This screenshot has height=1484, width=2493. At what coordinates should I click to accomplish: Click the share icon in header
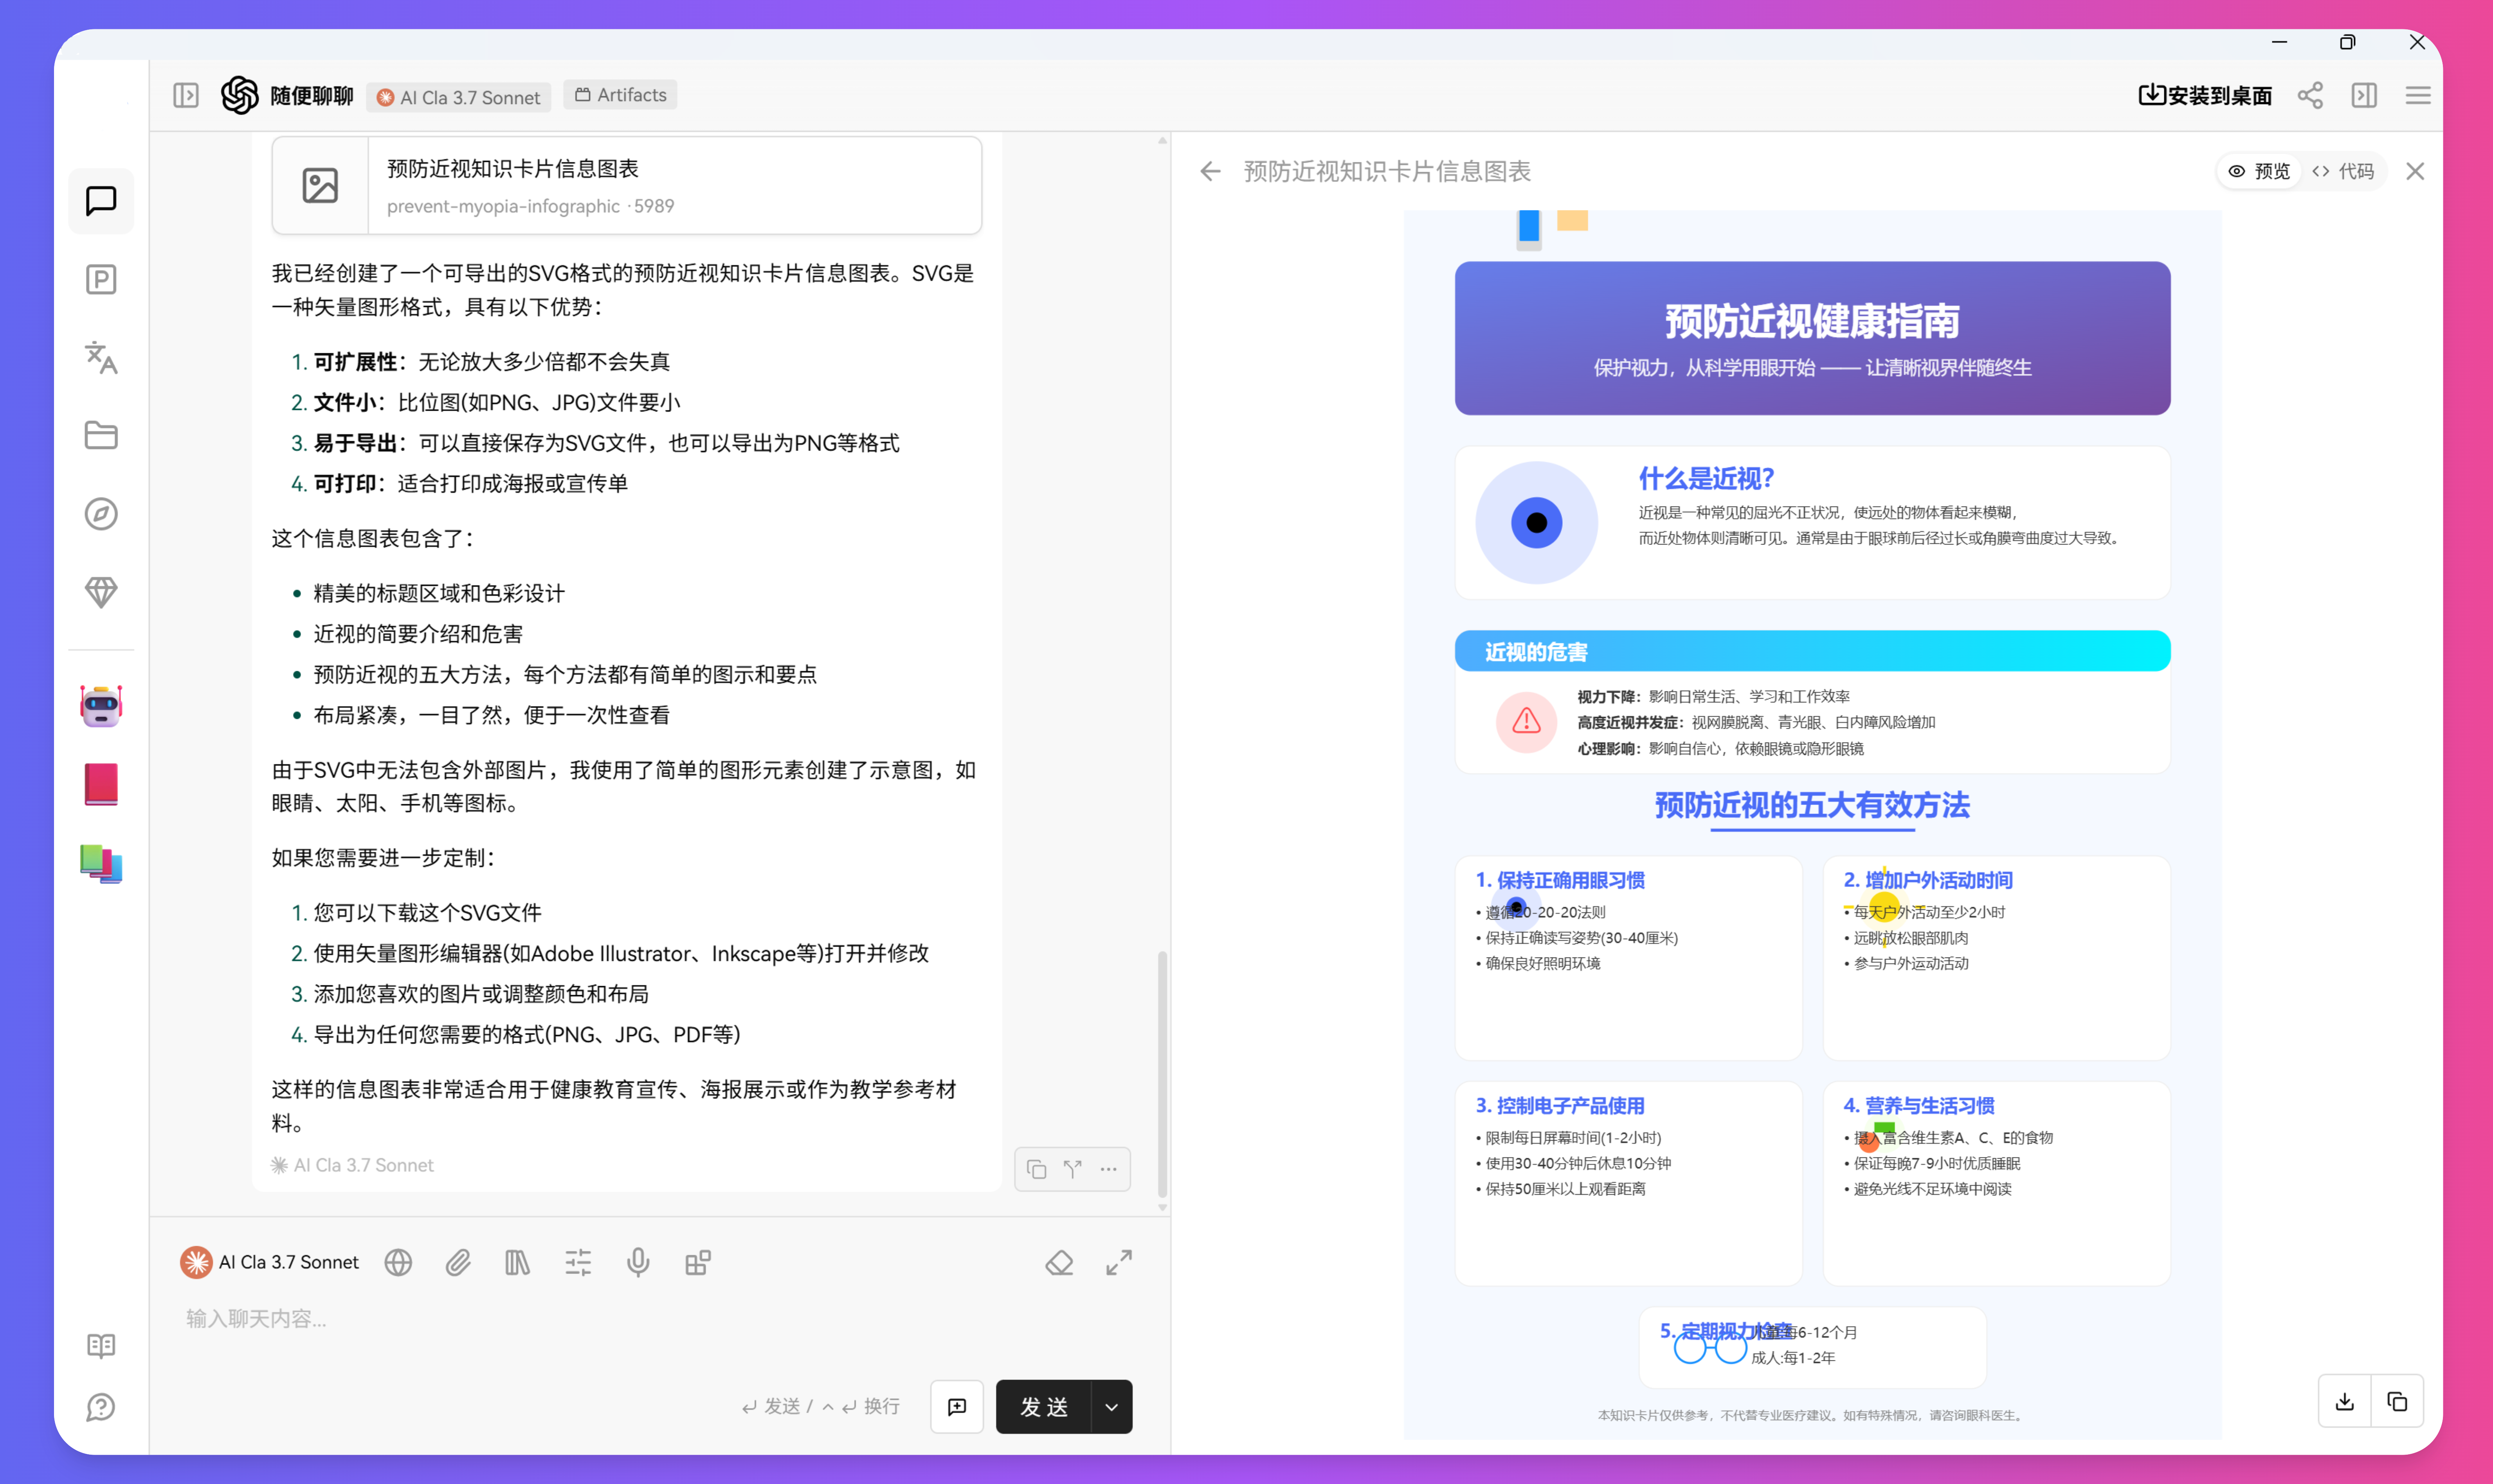pyautogui.click(x=2310, y=96)
